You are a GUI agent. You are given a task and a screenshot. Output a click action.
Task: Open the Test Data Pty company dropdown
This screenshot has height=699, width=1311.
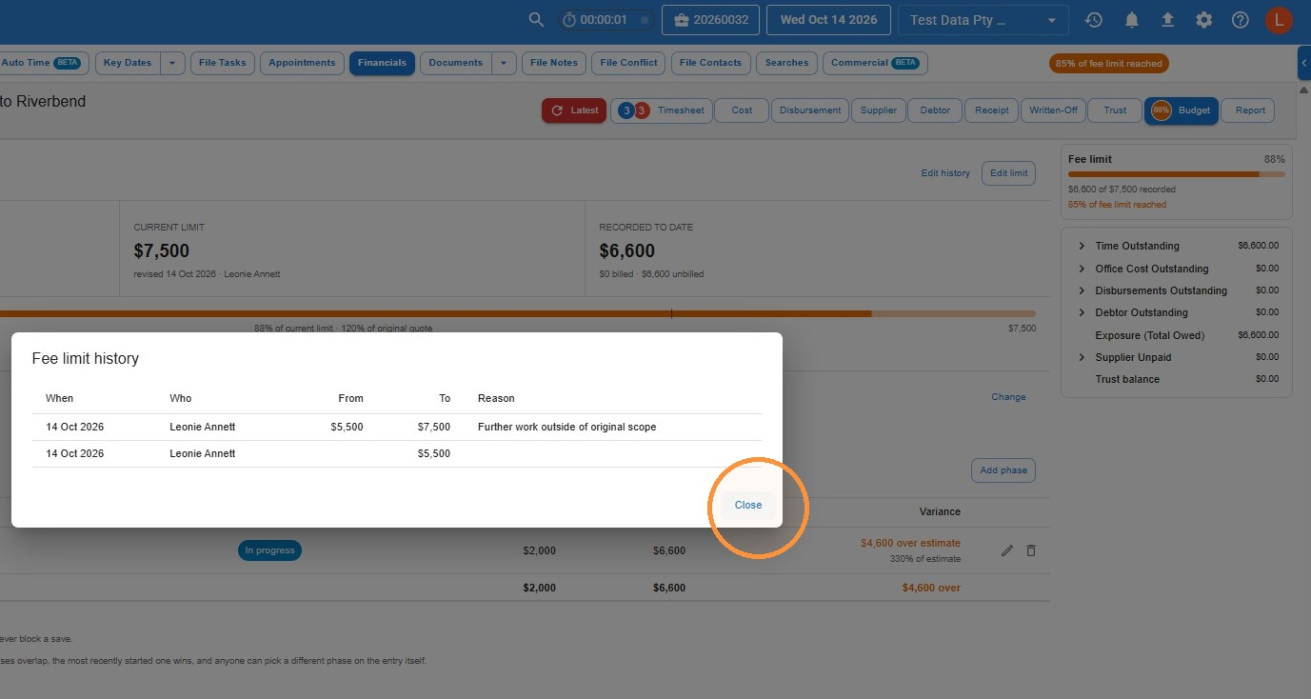click(x=983, y=20)
